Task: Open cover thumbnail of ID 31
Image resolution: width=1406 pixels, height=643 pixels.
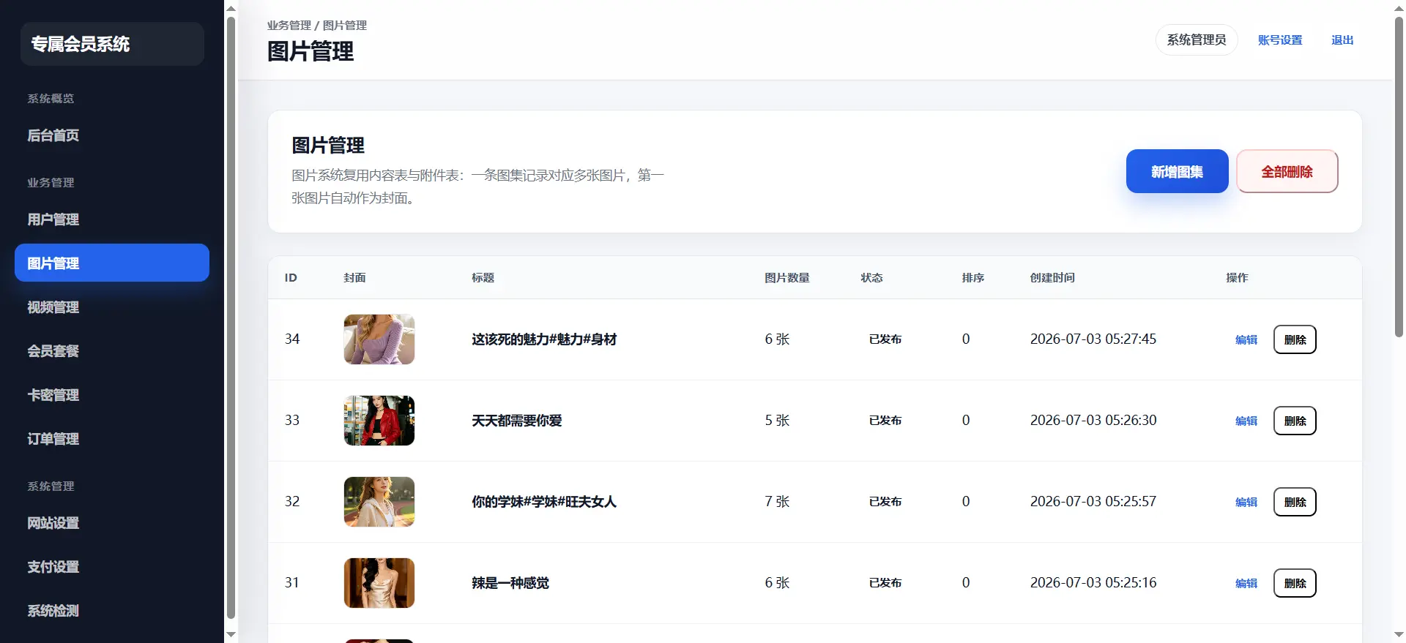Action: [x=379, y=583]
